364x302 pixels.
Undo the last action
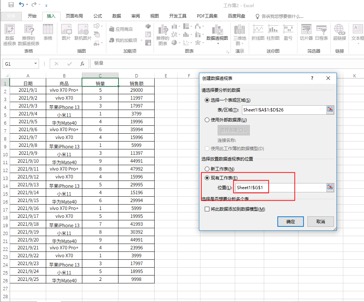21,5
